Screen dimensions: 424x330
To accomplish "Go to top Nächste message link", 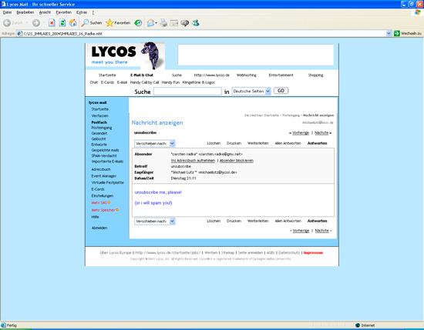I will coord(321,133).
